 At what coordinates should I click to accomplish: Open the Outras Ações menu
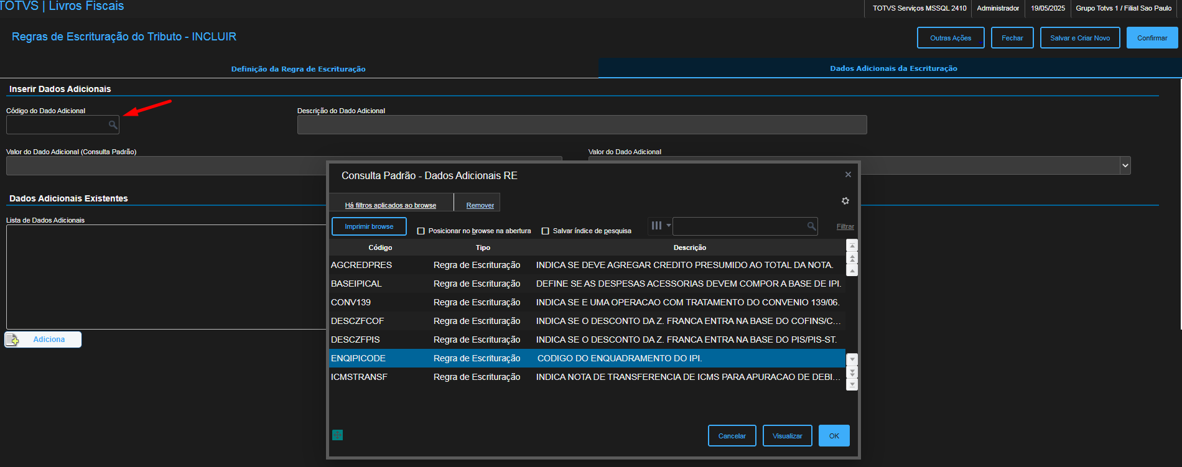950,38
